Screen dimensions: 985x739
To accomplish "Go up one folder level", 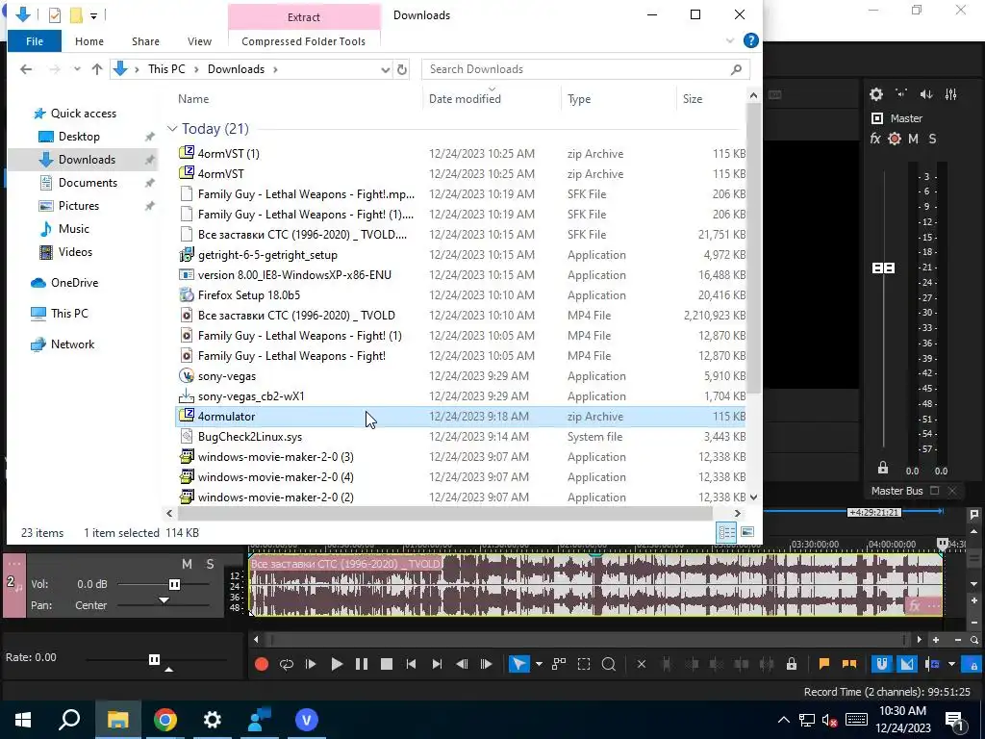I will 97,69.
